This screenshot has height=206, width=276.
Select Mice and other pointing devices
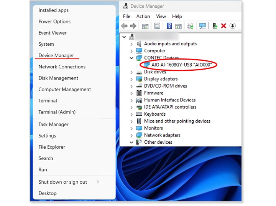(x=177, y=121)
